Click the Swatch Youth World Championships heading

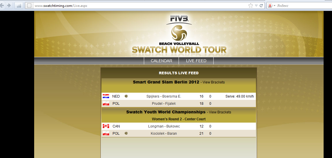166,112
